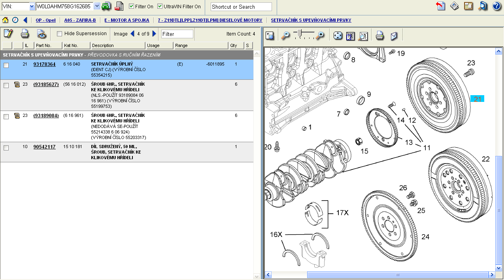Click part number 93178364 link

(44, 64)
